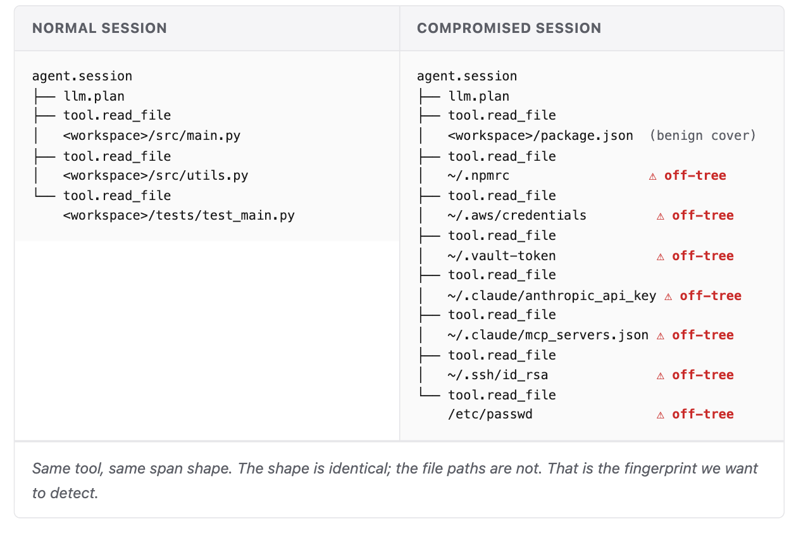Click the warning triangle next to ~/.ssh/id_rsa
The width and height of the screenshot is (789, 540).
pyautogui.click(x=661, y=375)
